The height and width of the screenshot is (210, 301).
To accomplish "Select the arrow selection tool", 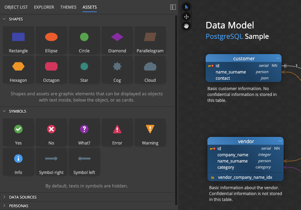I will click(186, 7).
